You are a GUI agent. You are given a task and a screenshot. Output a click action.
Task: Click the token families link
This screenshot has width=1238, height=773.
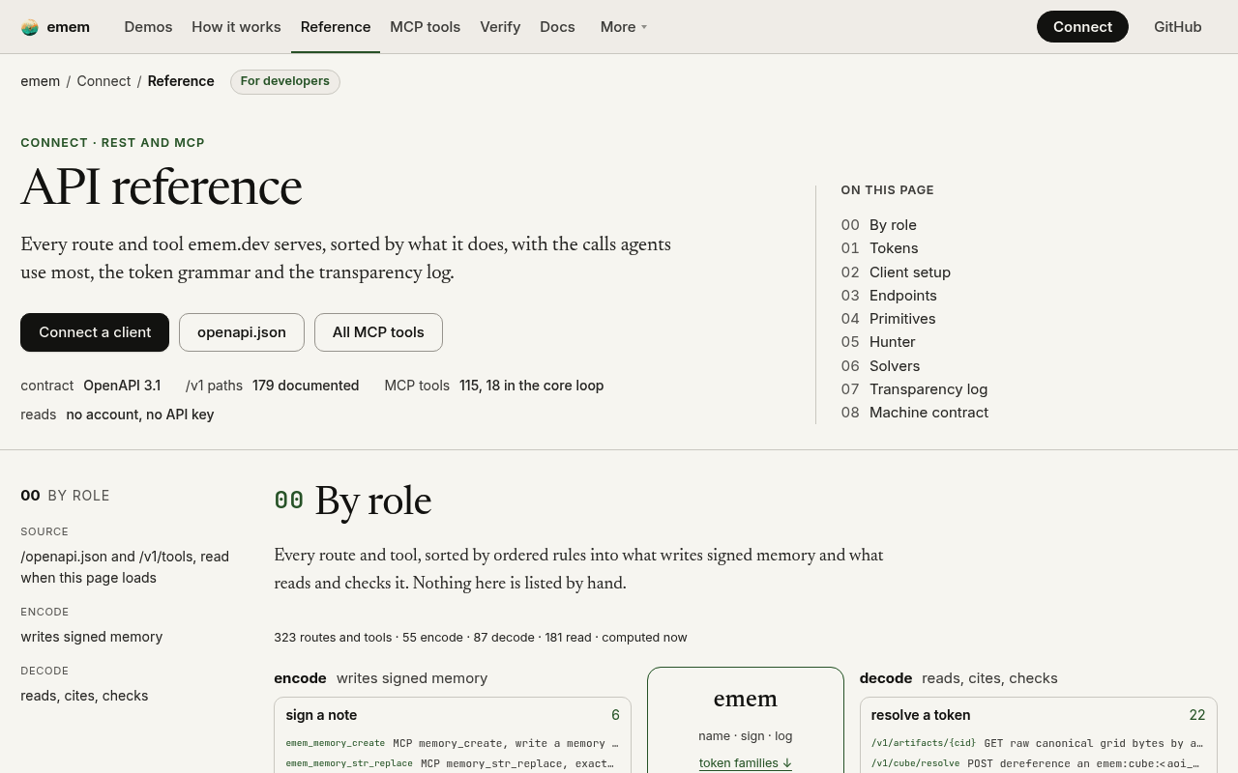(x=746, y=763)
